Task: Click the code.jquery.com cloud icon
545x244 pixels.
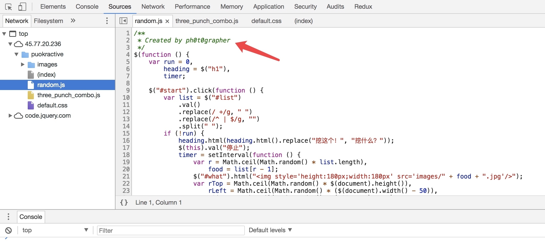Action: point(18,116)
